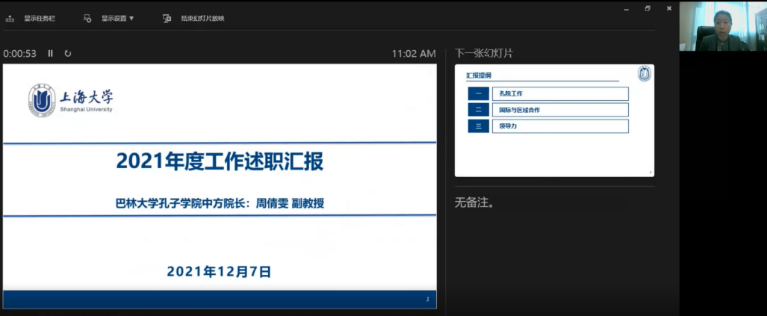Click the 汇报提纲 heading in preview

click(x=479, y=75)
